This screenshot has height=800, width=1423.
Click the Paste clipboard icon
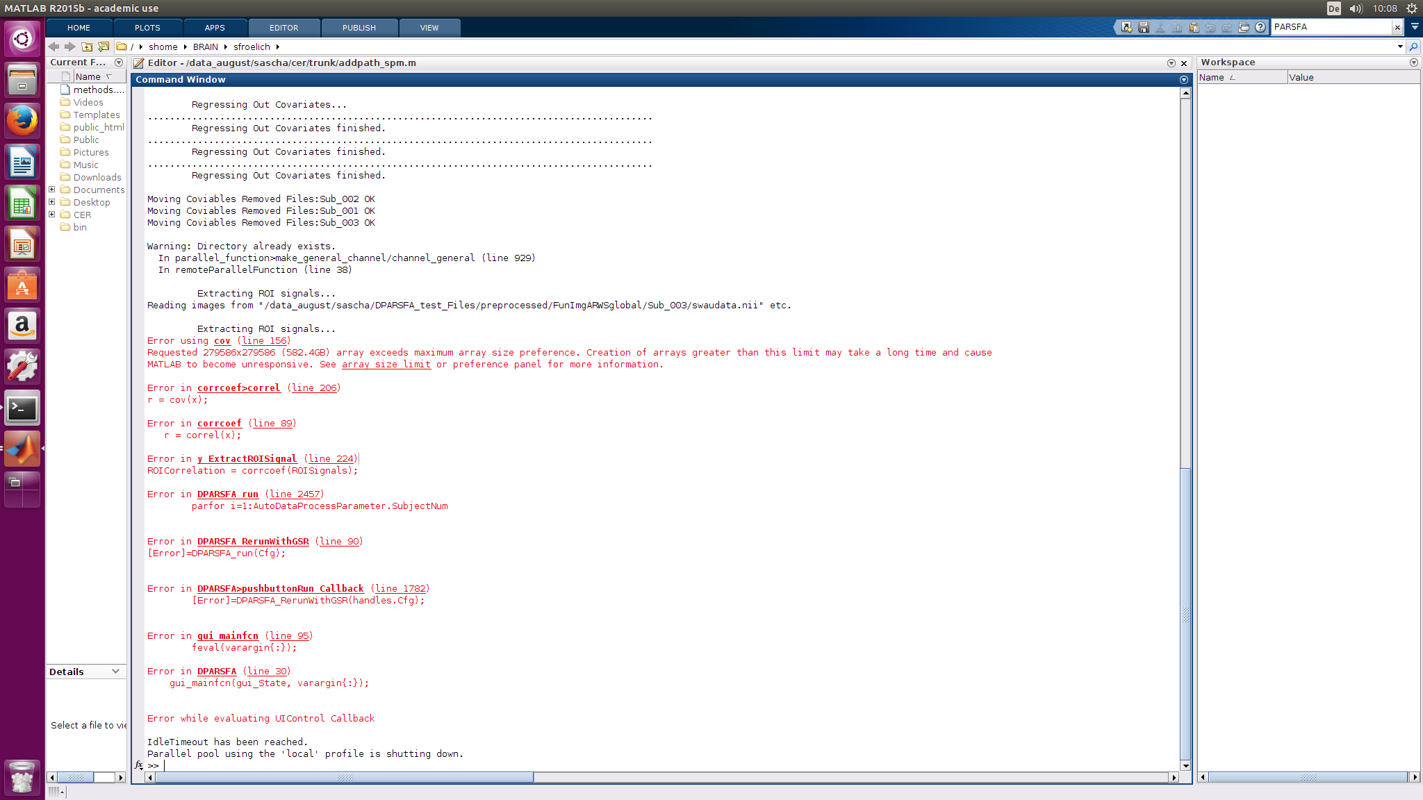tap(1194, 27)
